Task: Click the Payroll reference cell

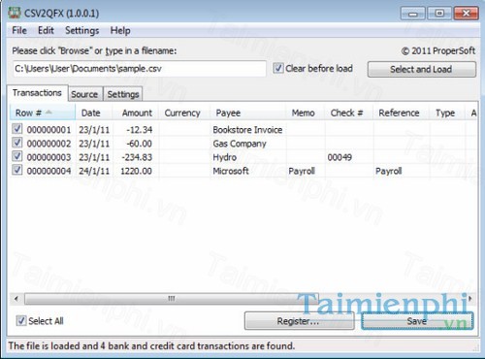Action: coord(388,171)
